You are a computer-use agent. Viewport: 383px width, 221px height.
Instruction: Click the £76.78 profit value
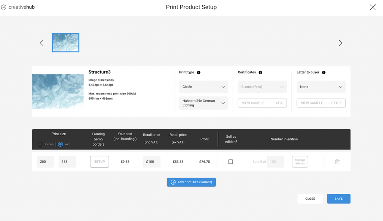point(205,162)
